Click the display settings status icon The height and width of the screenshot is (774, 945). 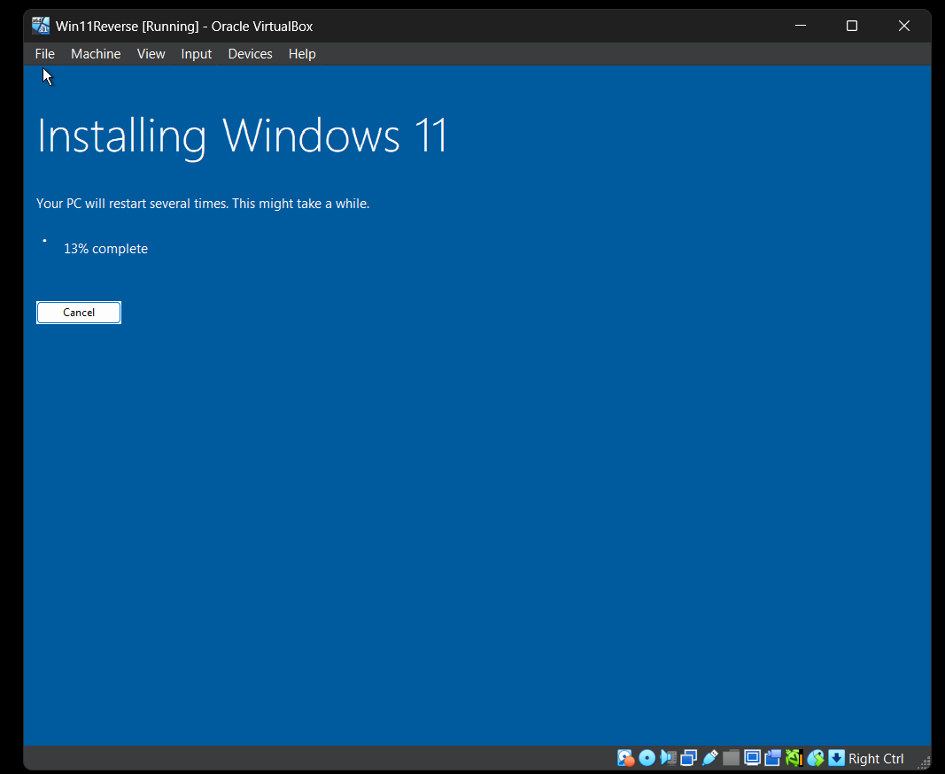[753, 758]
